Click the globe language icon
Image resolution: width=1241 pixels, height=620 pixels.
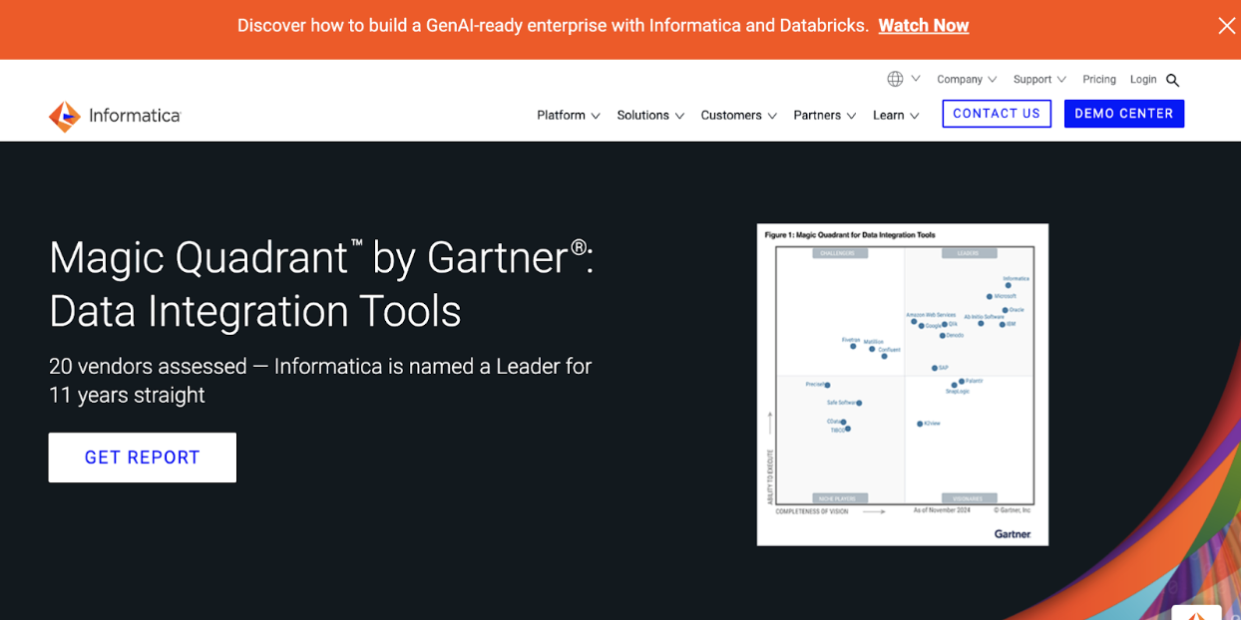895,79
